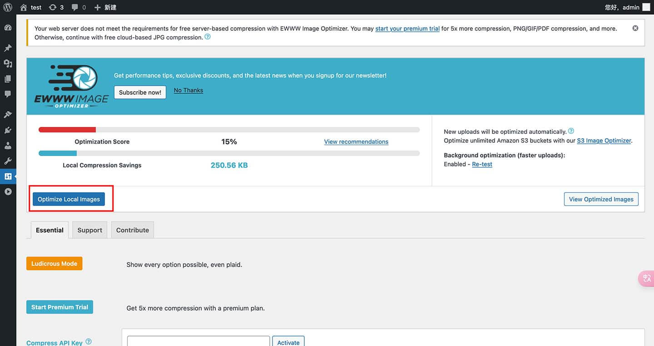The height and width of the screenshot is (346, 654).
Task: Click the red Optimization Score progress bar
Action: [67, 130]
